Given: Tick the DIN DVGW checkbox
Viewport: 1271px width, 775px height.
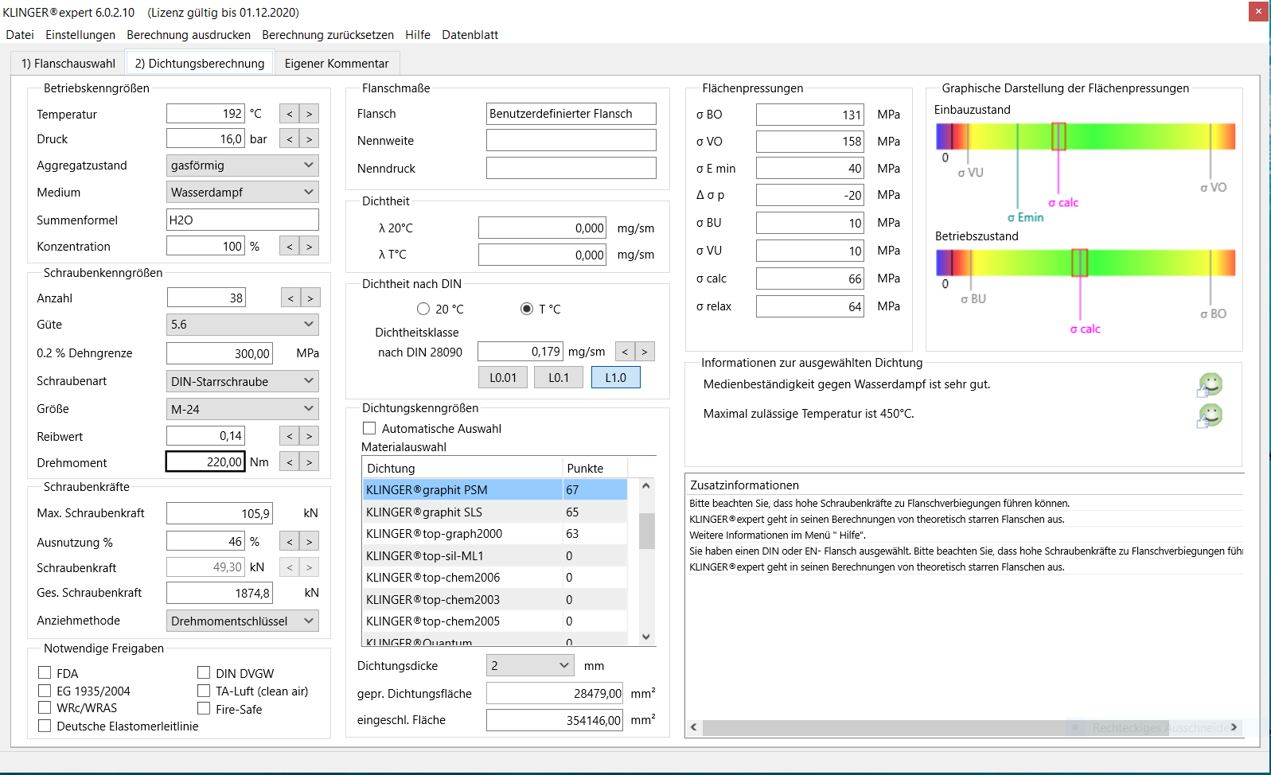Looking at the screenshot, I should click(x=204, y=673).
